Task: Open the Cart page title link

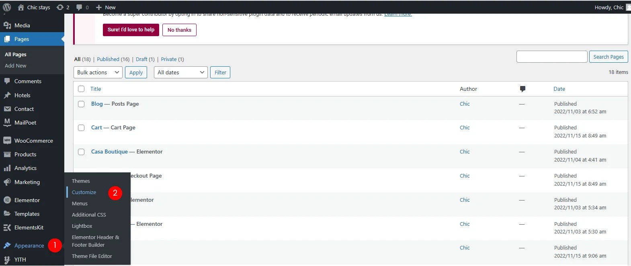Action: click(x=96, y=127)
